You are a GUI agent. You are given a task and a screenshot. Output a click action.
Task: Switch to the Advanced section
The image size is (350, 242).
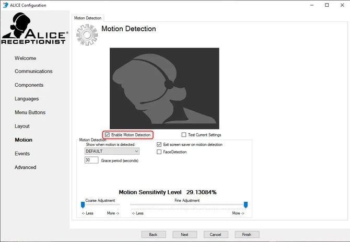[x=25, y=167]
